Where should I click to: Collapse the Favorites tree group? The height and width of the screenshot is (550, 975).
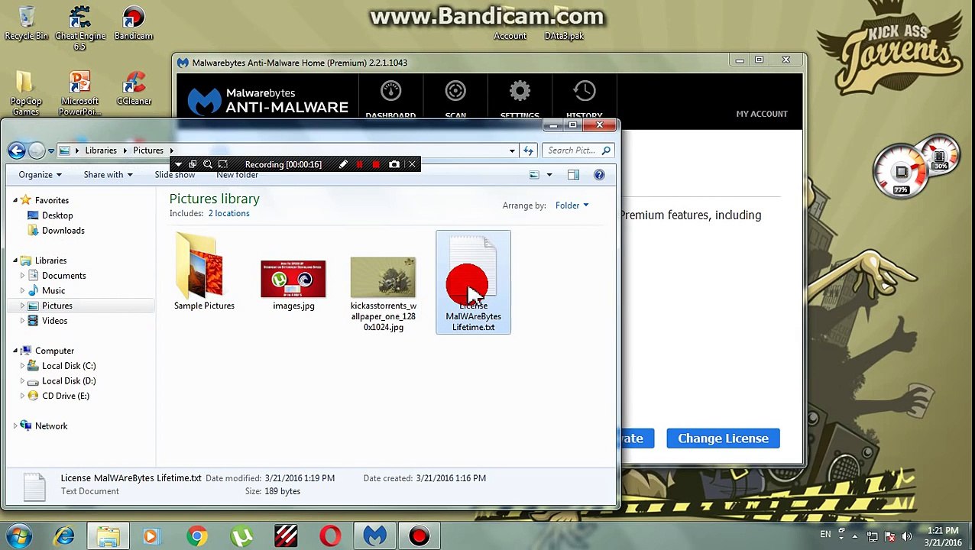tap(15, 200)
